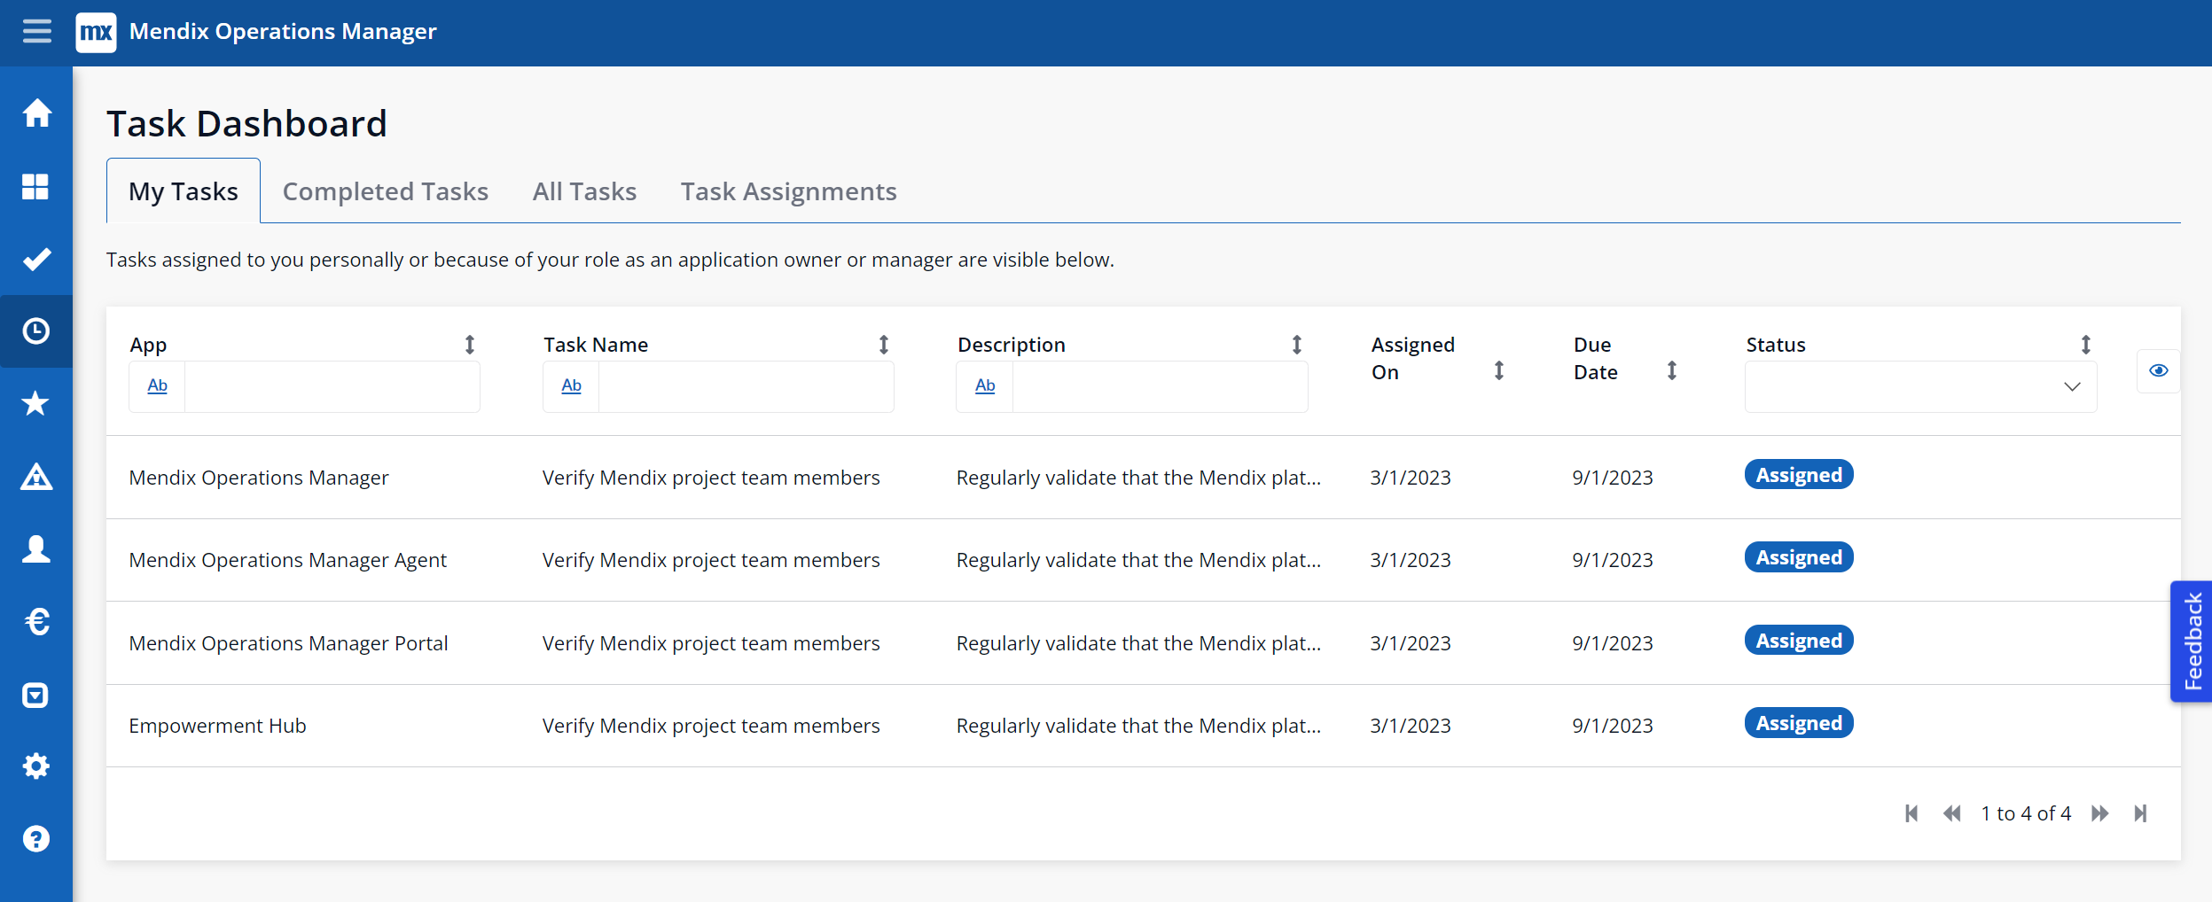Open the apps grid sidebar icon
The width and height of the screenshot is (2212, 902).
point(36,186)
